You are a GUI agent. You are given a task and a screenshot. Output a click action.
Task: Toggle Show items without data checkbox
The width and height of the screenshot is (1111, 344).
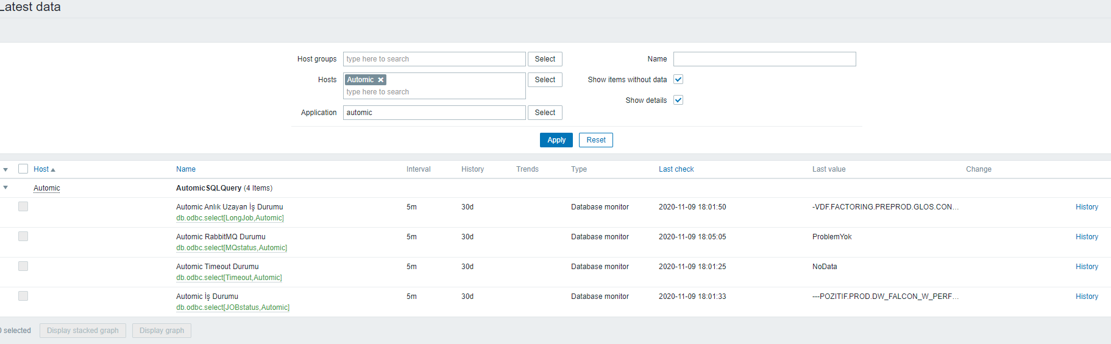pos(678,80)
